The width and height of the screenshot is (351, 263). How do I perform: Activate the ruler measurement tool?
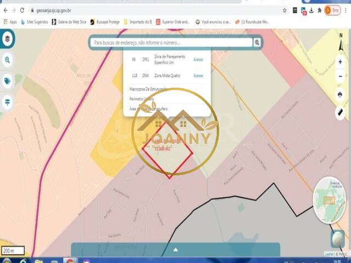coord(340,113)
